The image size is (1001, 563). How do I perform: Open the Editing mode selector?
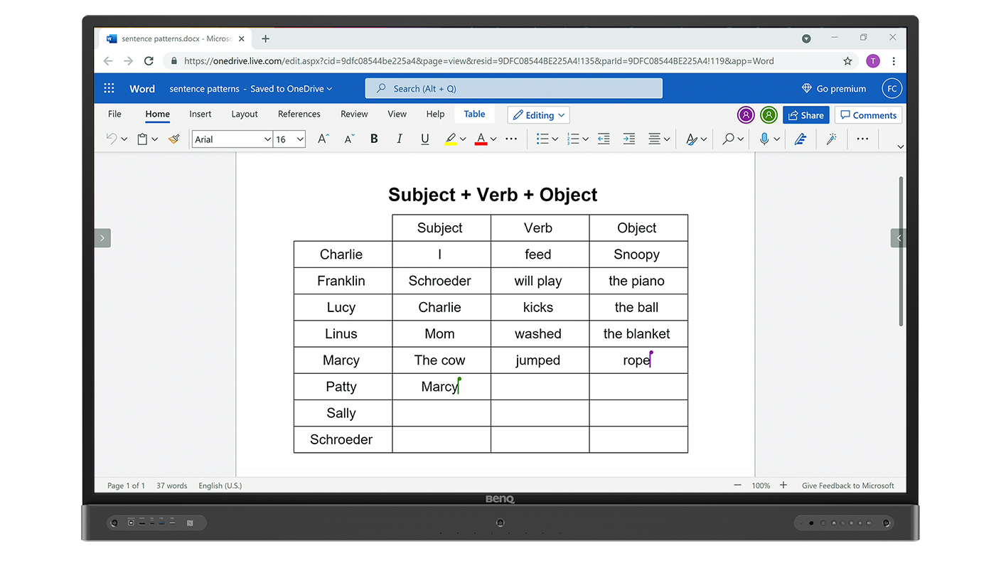point(538,114)
